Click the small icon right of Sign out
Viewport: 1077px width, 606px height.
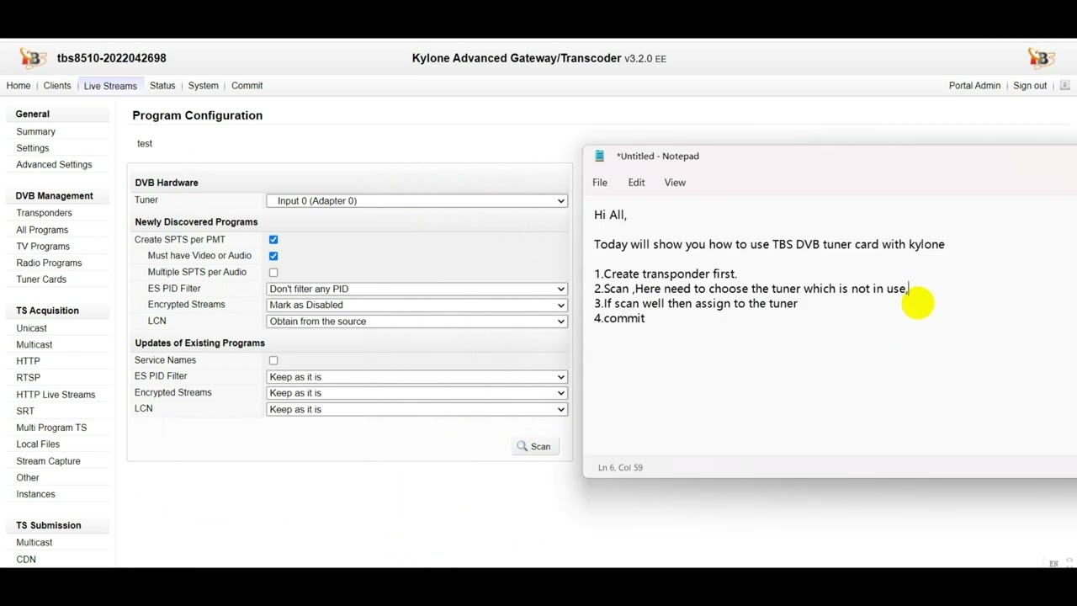coord(1064,85)
